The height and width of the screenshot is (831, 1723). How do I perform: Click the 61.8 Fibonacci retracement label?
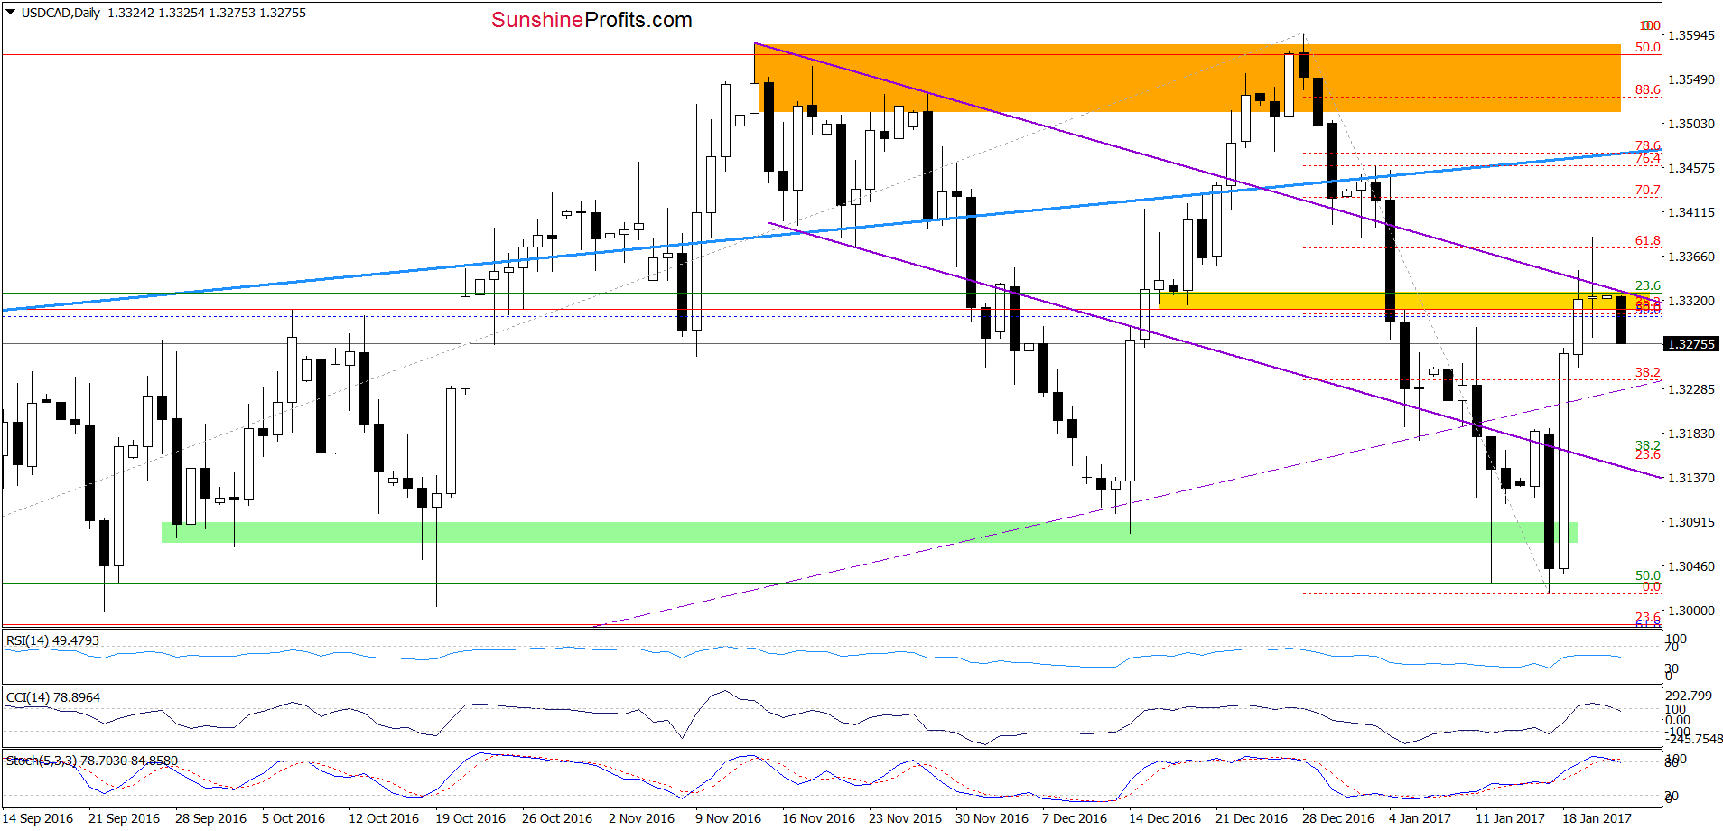tap(1647, 241)
